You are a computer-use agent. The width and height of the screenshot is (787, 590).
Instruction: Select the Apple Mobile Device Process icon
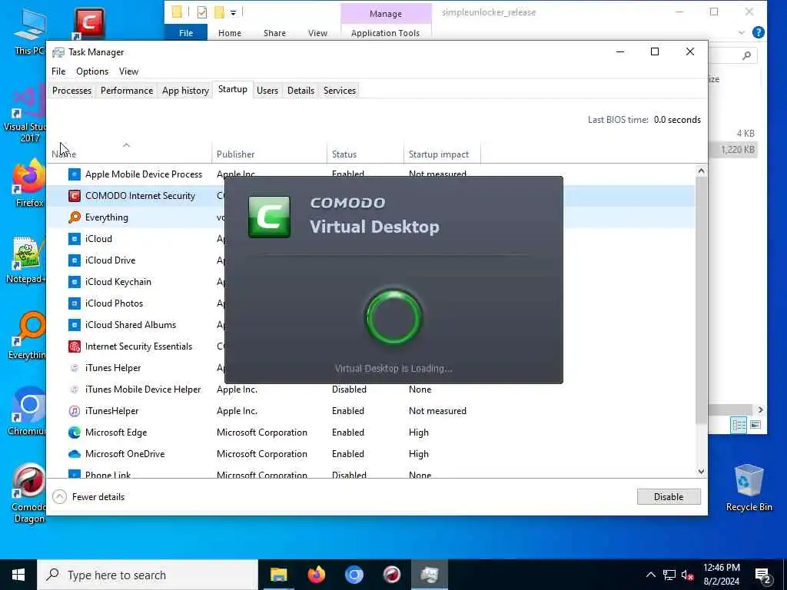(x=75, y=174)
